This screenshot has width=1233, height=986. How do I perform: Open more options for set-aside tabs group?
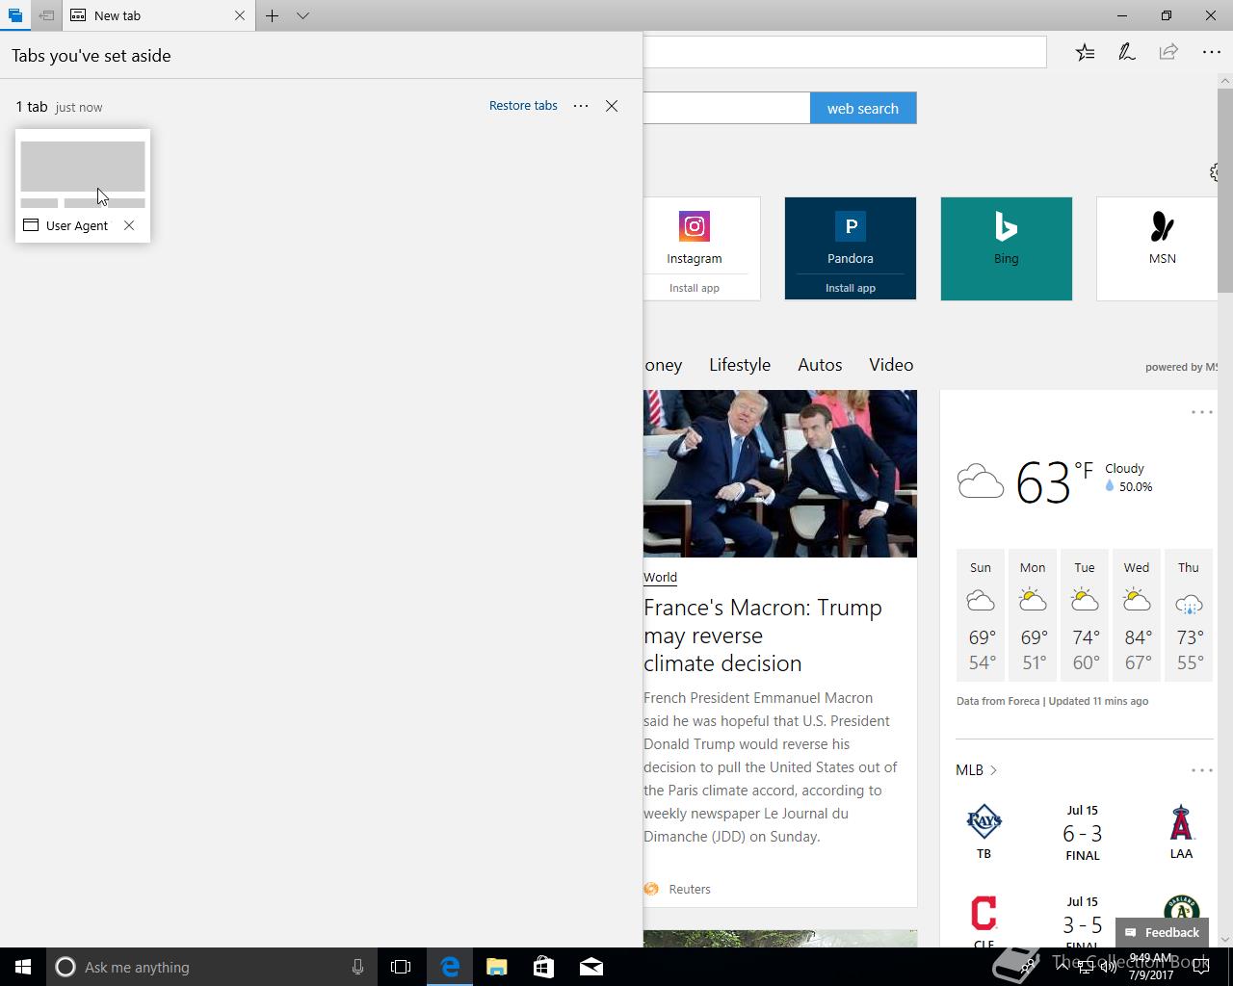pyautogui.click(x=581, y=106)
